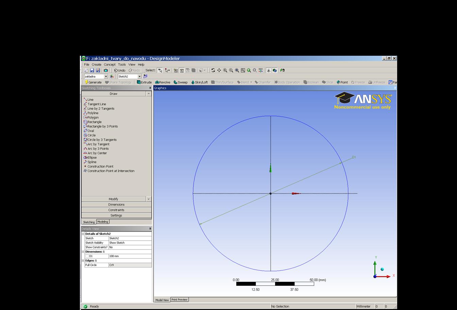Select the Circle draw tool
The image size is (457, 310).
pyautogui.click(x=89, y=135)
